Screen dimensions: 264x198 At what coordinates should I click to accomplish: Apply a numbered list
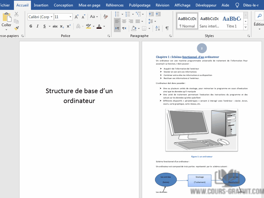[128, 14]
